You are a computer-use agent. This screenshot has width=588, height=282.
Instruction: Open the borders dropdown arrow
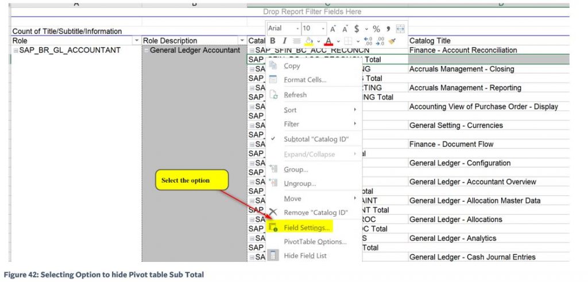pyautogui.click(x=358, y=41)
